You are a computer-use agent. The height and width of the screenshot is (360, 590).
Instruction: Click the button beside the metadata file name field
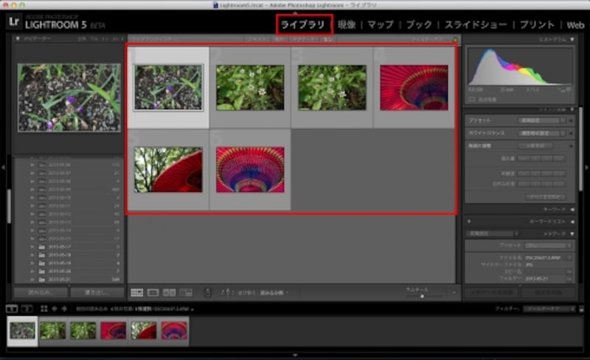click(x=569, y=258)
